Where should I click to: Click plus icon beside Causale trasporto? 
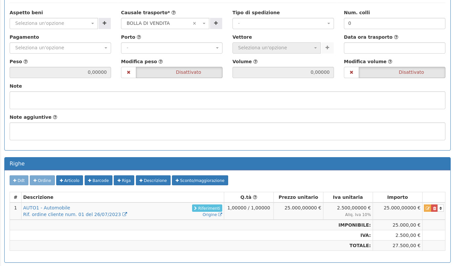coord(216,23)
